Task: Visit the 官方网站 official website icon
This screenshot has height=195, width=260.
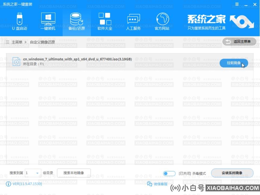Action: click(x=162, y=22)
